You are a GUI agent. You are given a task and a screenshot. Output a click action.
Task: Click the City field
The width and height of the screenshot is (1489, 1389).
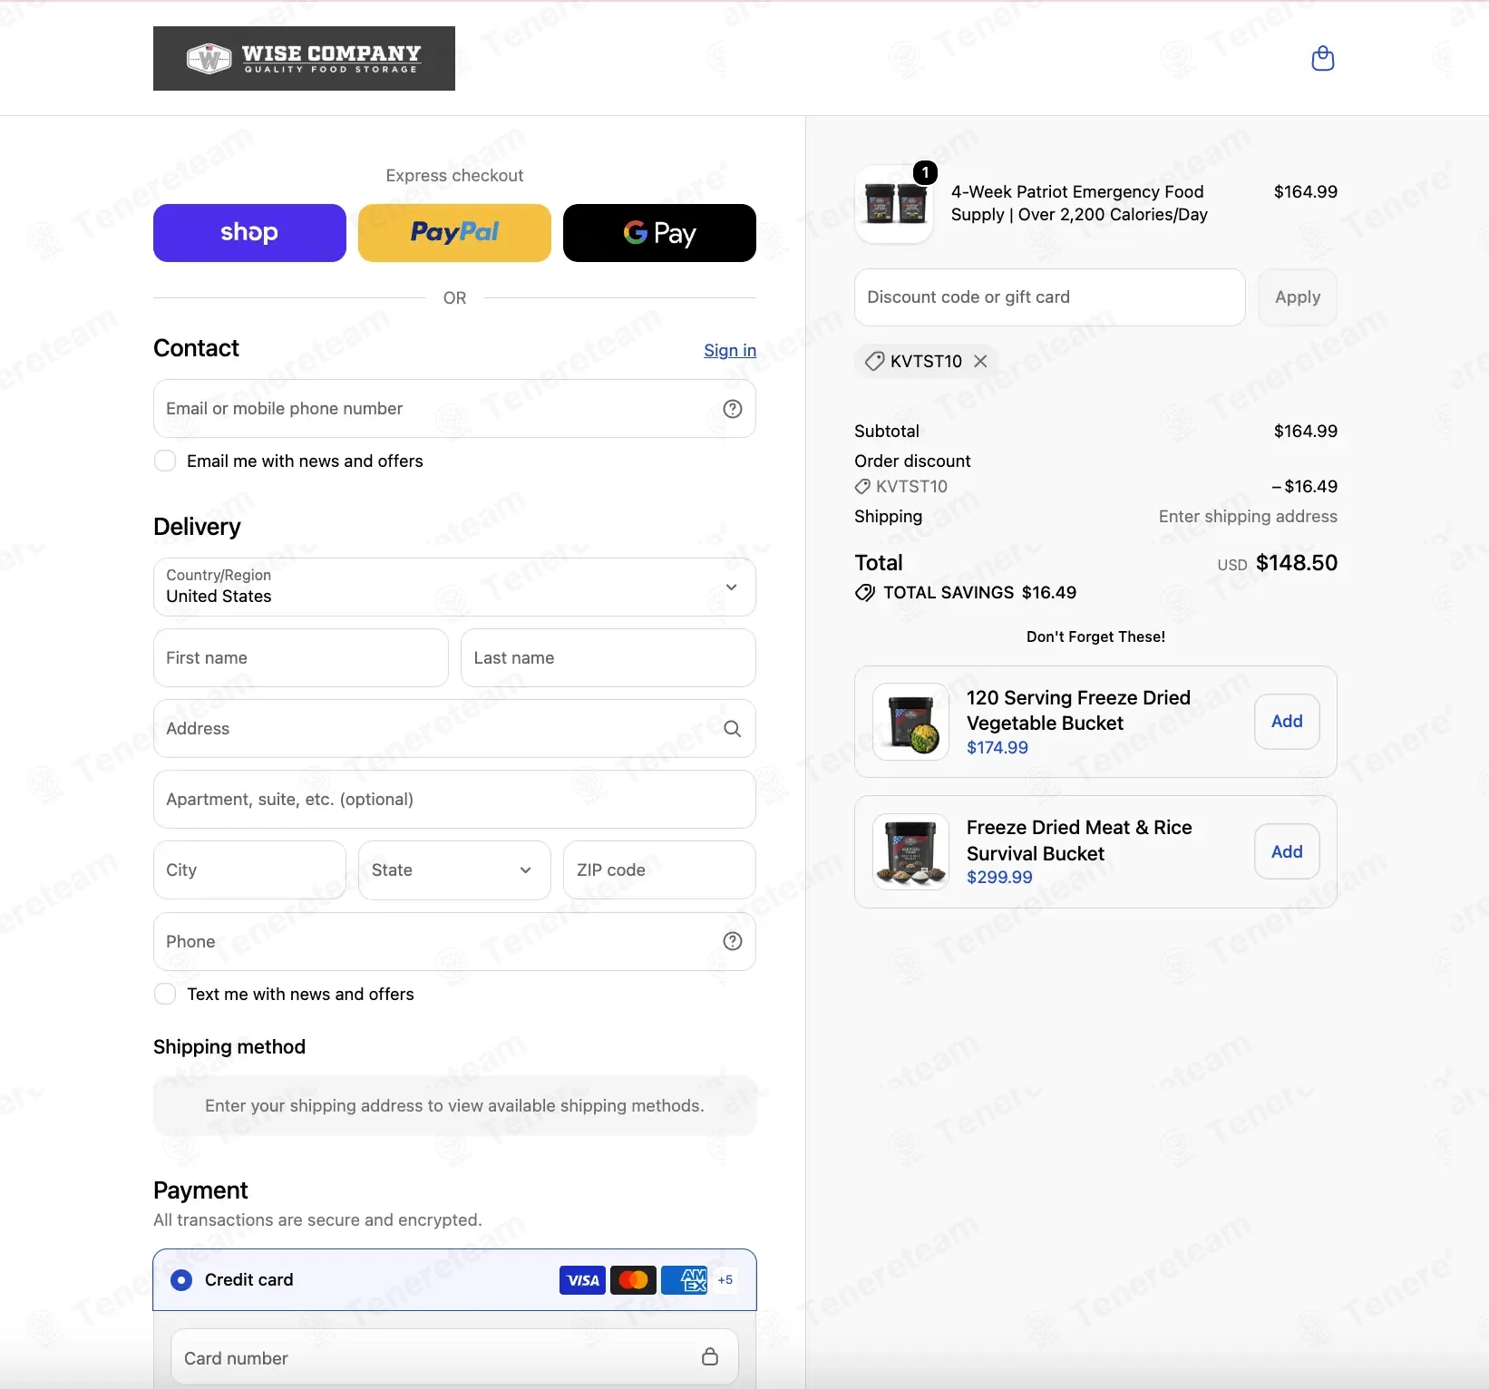[249, 870]
